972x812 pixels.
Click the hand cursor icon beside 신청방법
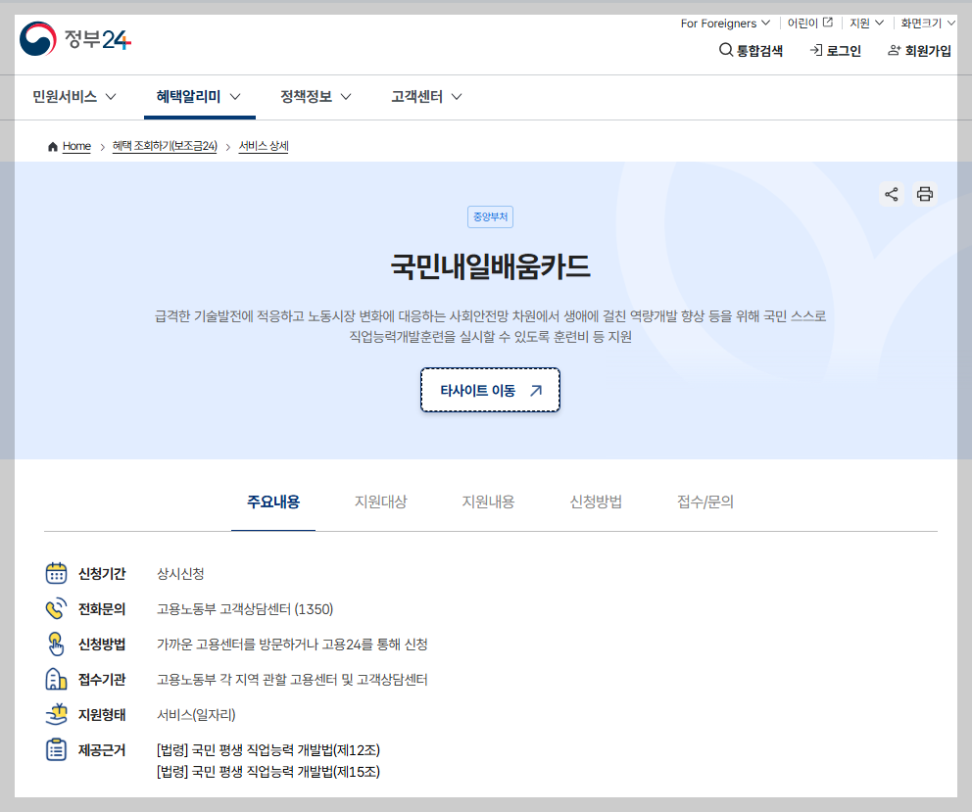coord(54,644)
